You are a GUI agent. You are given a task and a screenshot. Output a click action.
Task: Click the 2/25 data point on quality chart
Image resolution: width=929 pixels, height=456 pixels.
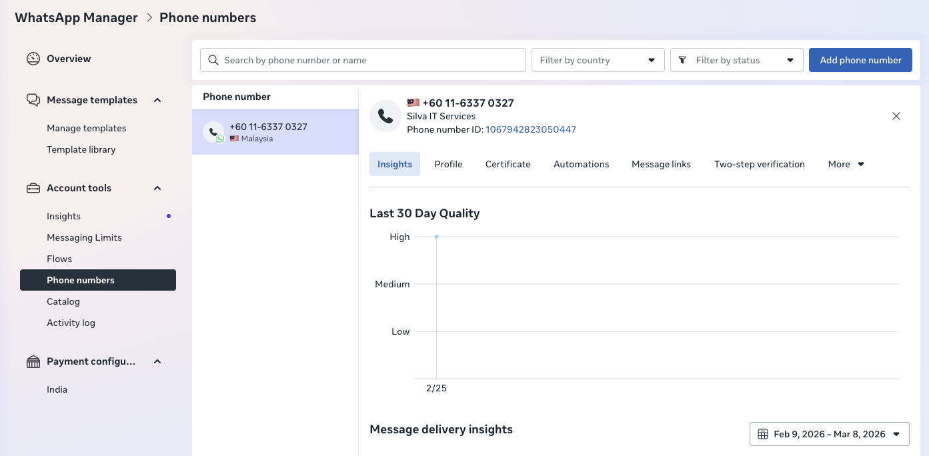pyautogui.click(x=436, y=237)
